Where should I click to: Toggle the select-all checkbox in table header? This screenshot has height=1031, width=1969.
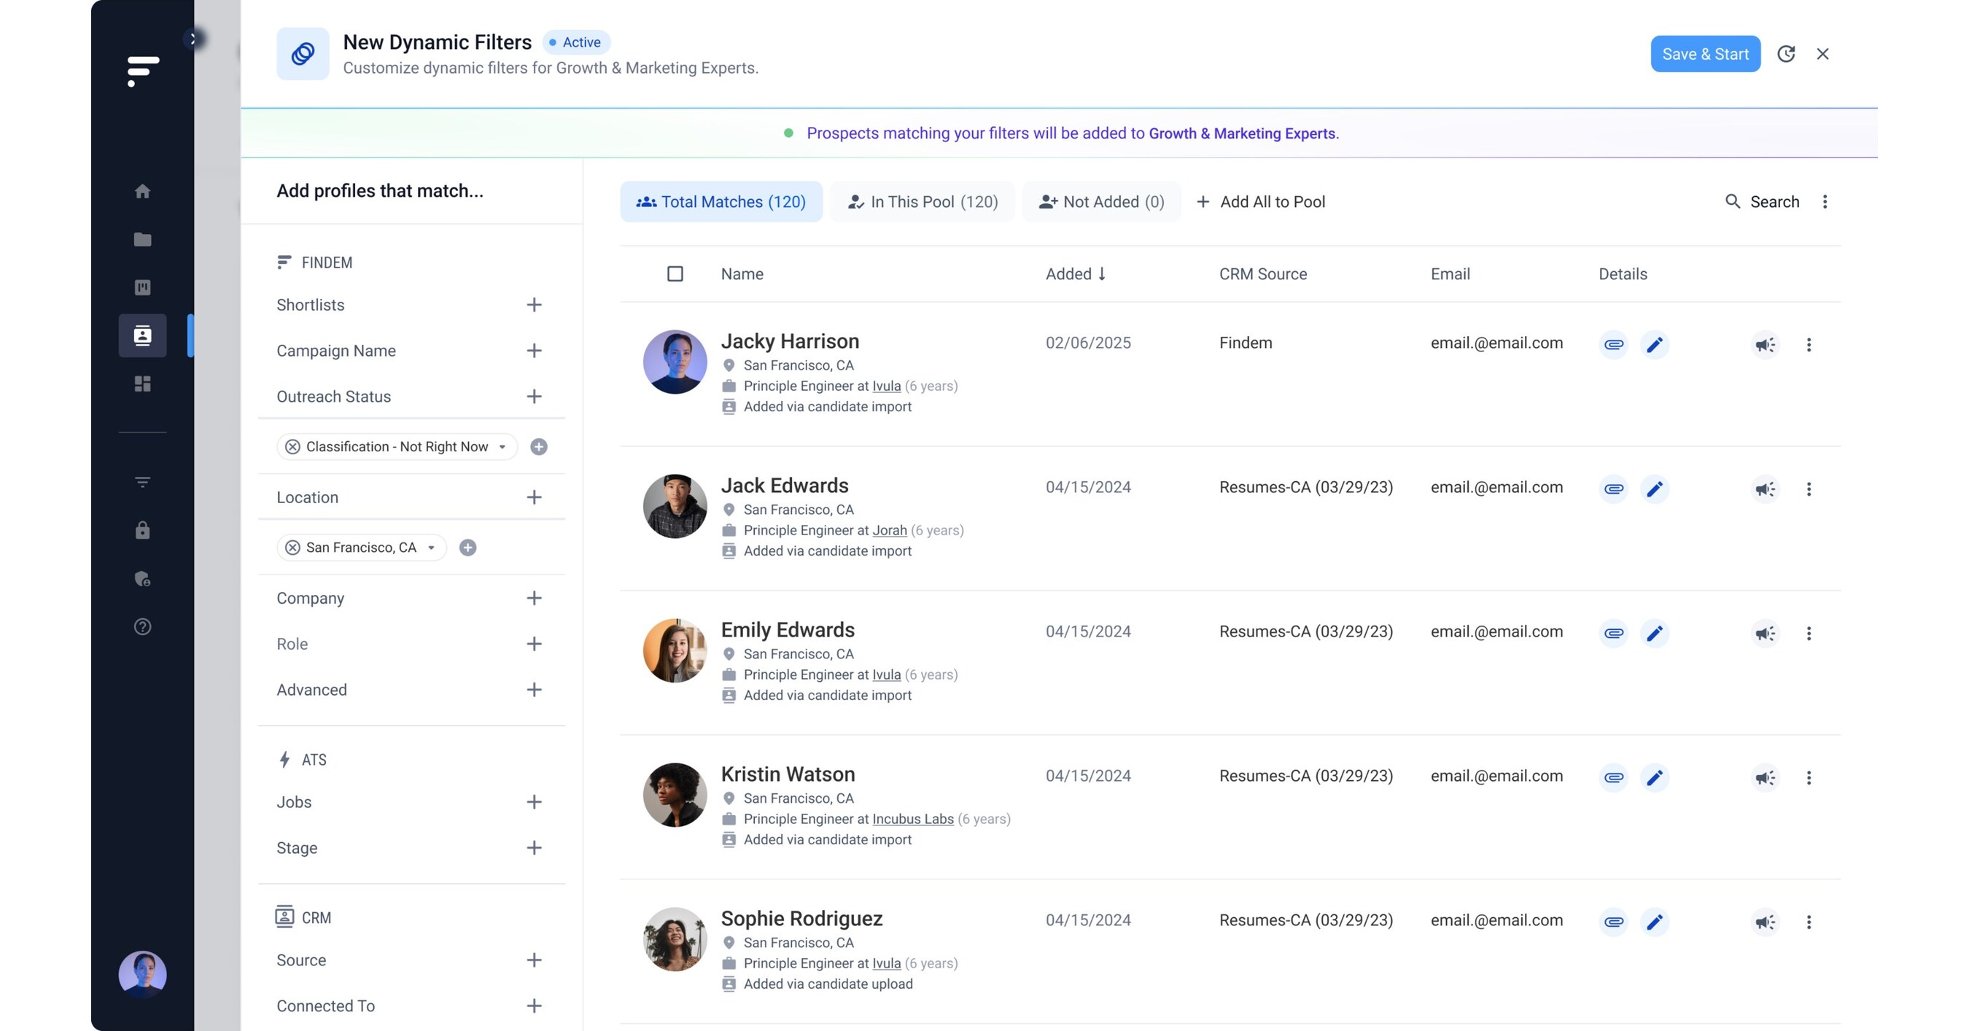click(675, 273)
